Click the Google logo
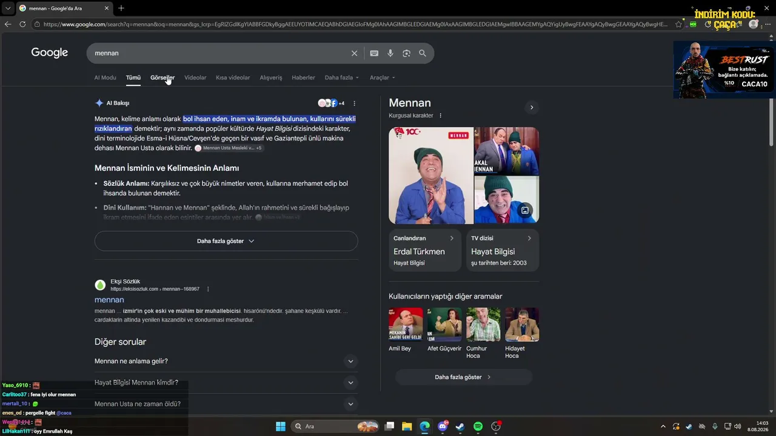 50,53
